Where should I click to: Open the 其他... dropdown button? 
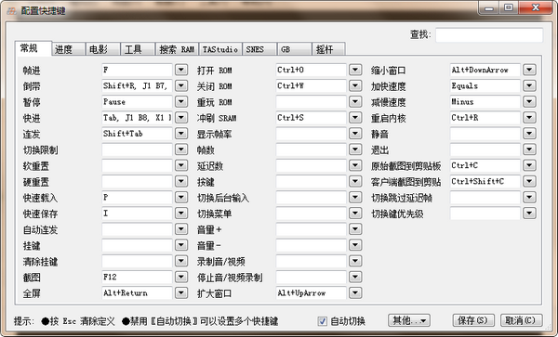(x=409, y=320)
